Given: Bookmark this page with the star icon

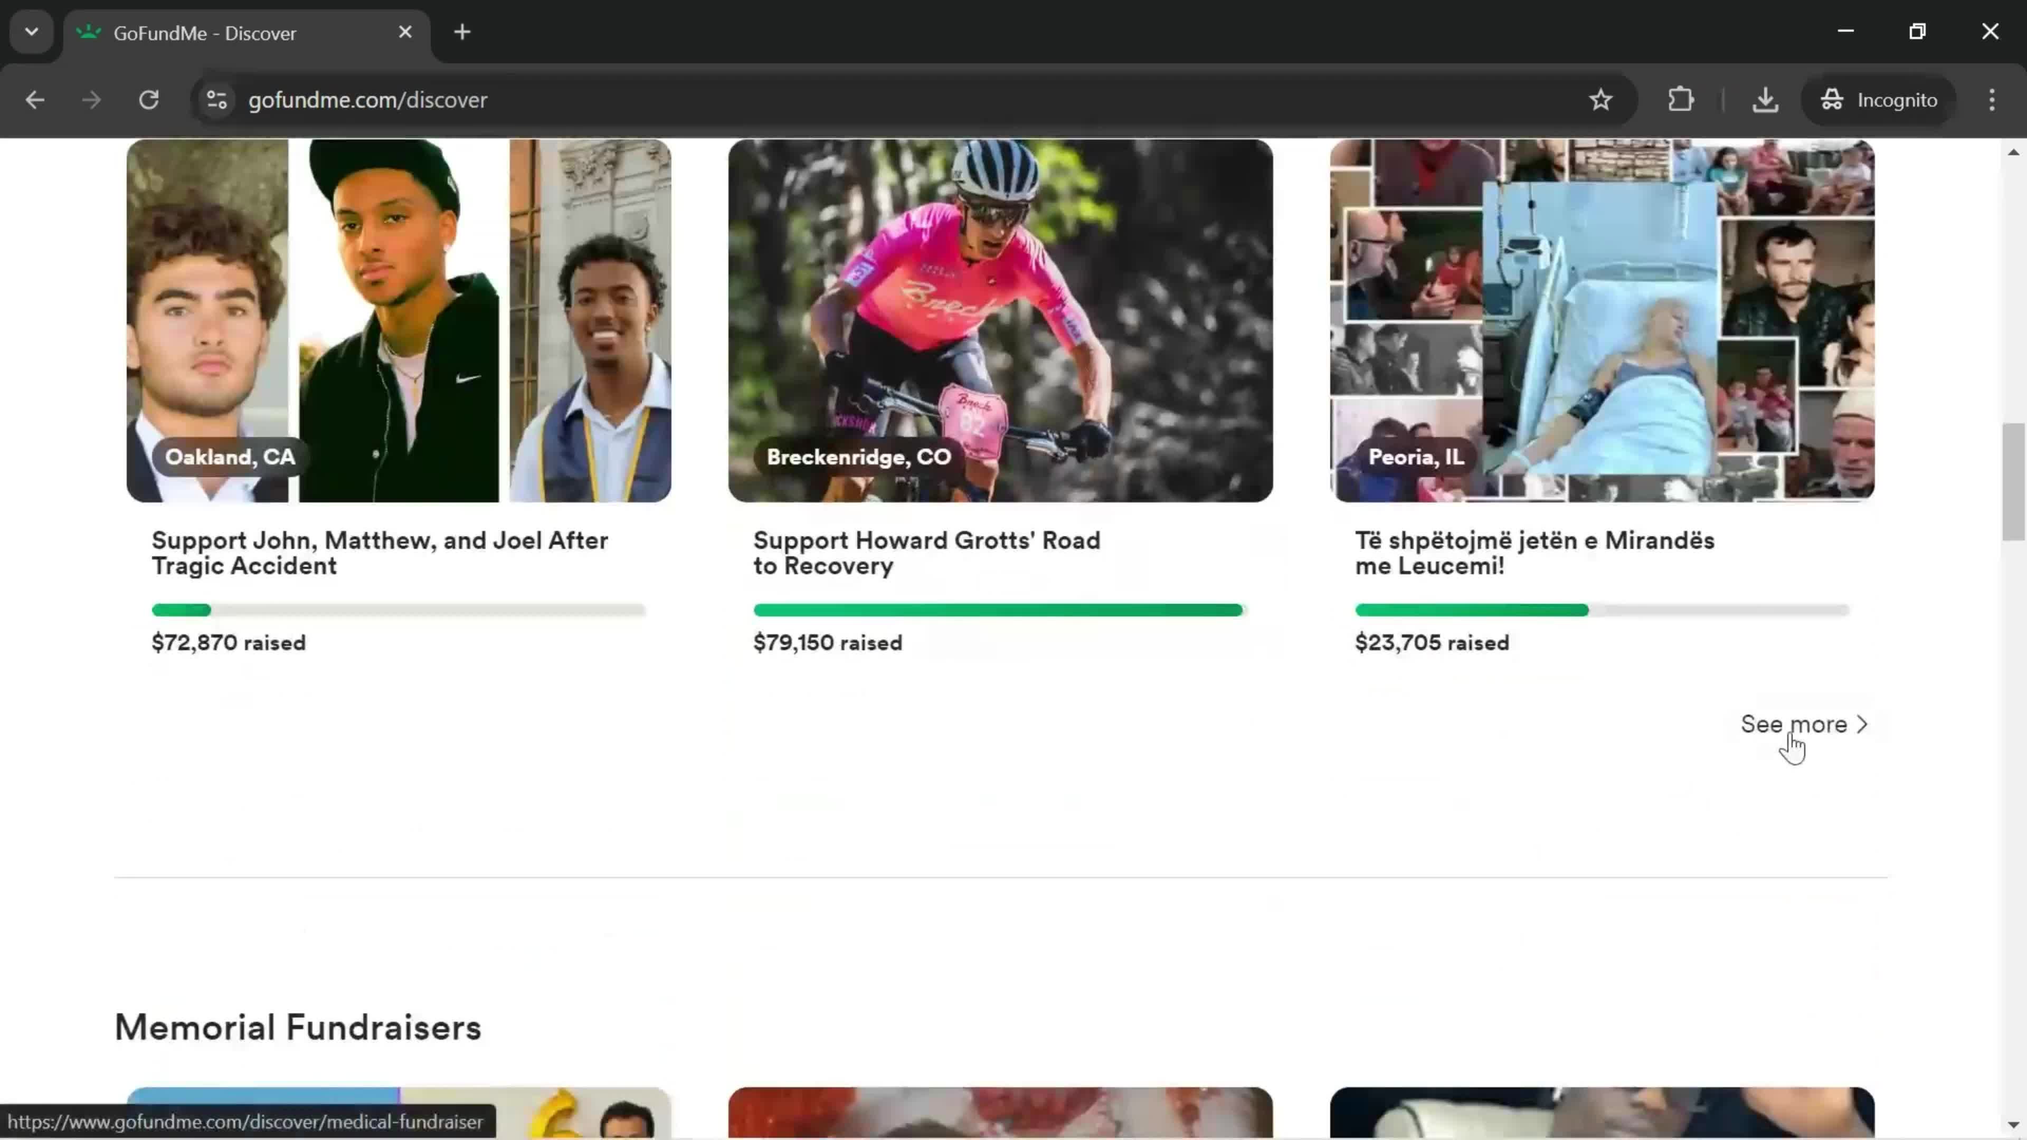Looking at the screenshot, I should 1600,100.
